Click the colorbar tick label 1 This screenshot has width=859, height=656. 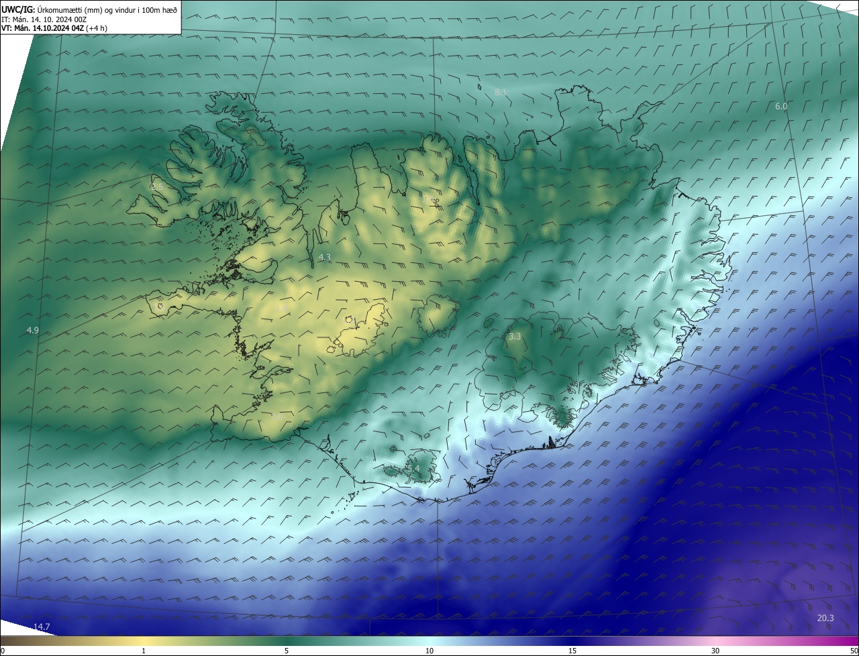tap(144, 651)
